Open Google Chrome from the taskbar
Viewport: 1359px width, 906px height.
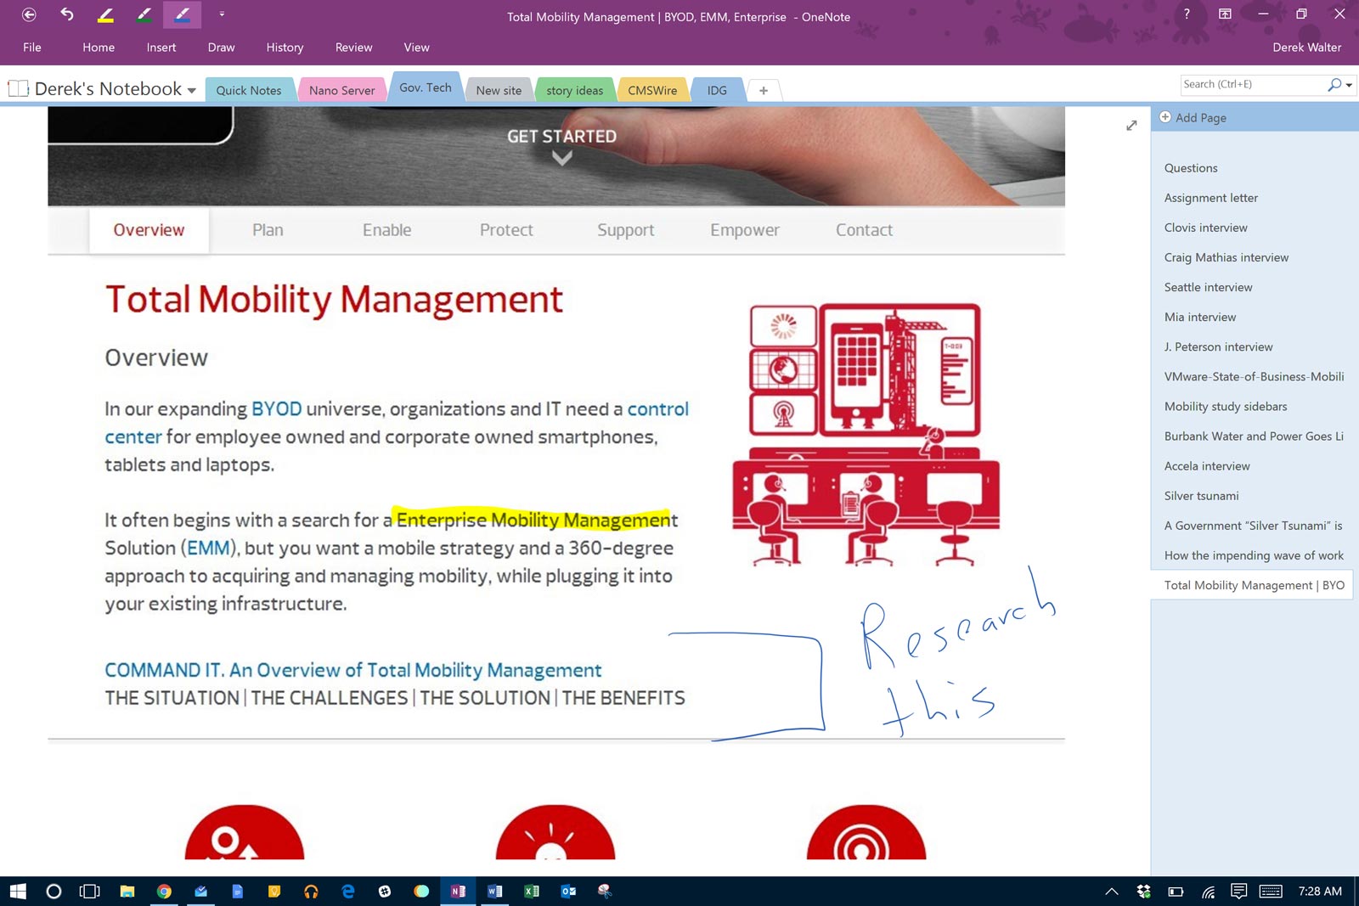(164, 891)
